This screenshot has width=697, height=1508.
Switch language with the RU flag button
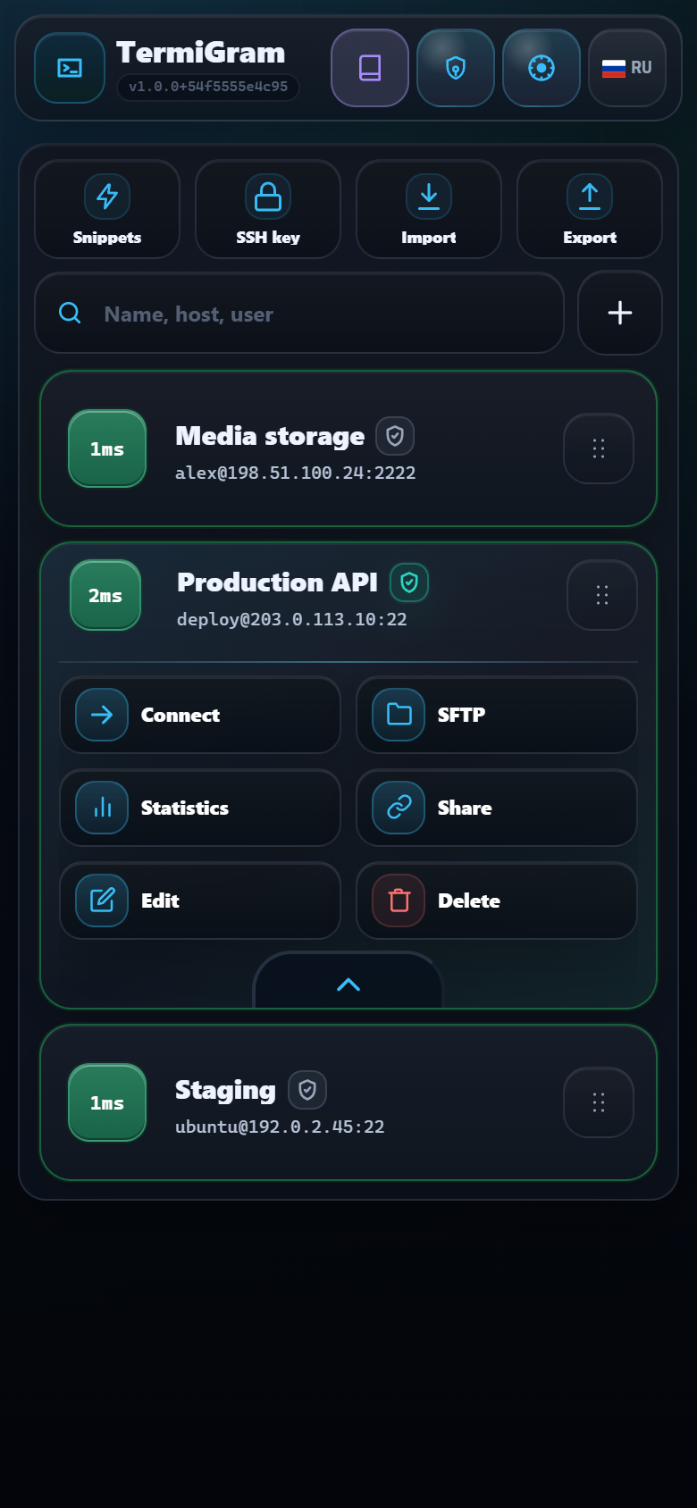click(627, 68)
